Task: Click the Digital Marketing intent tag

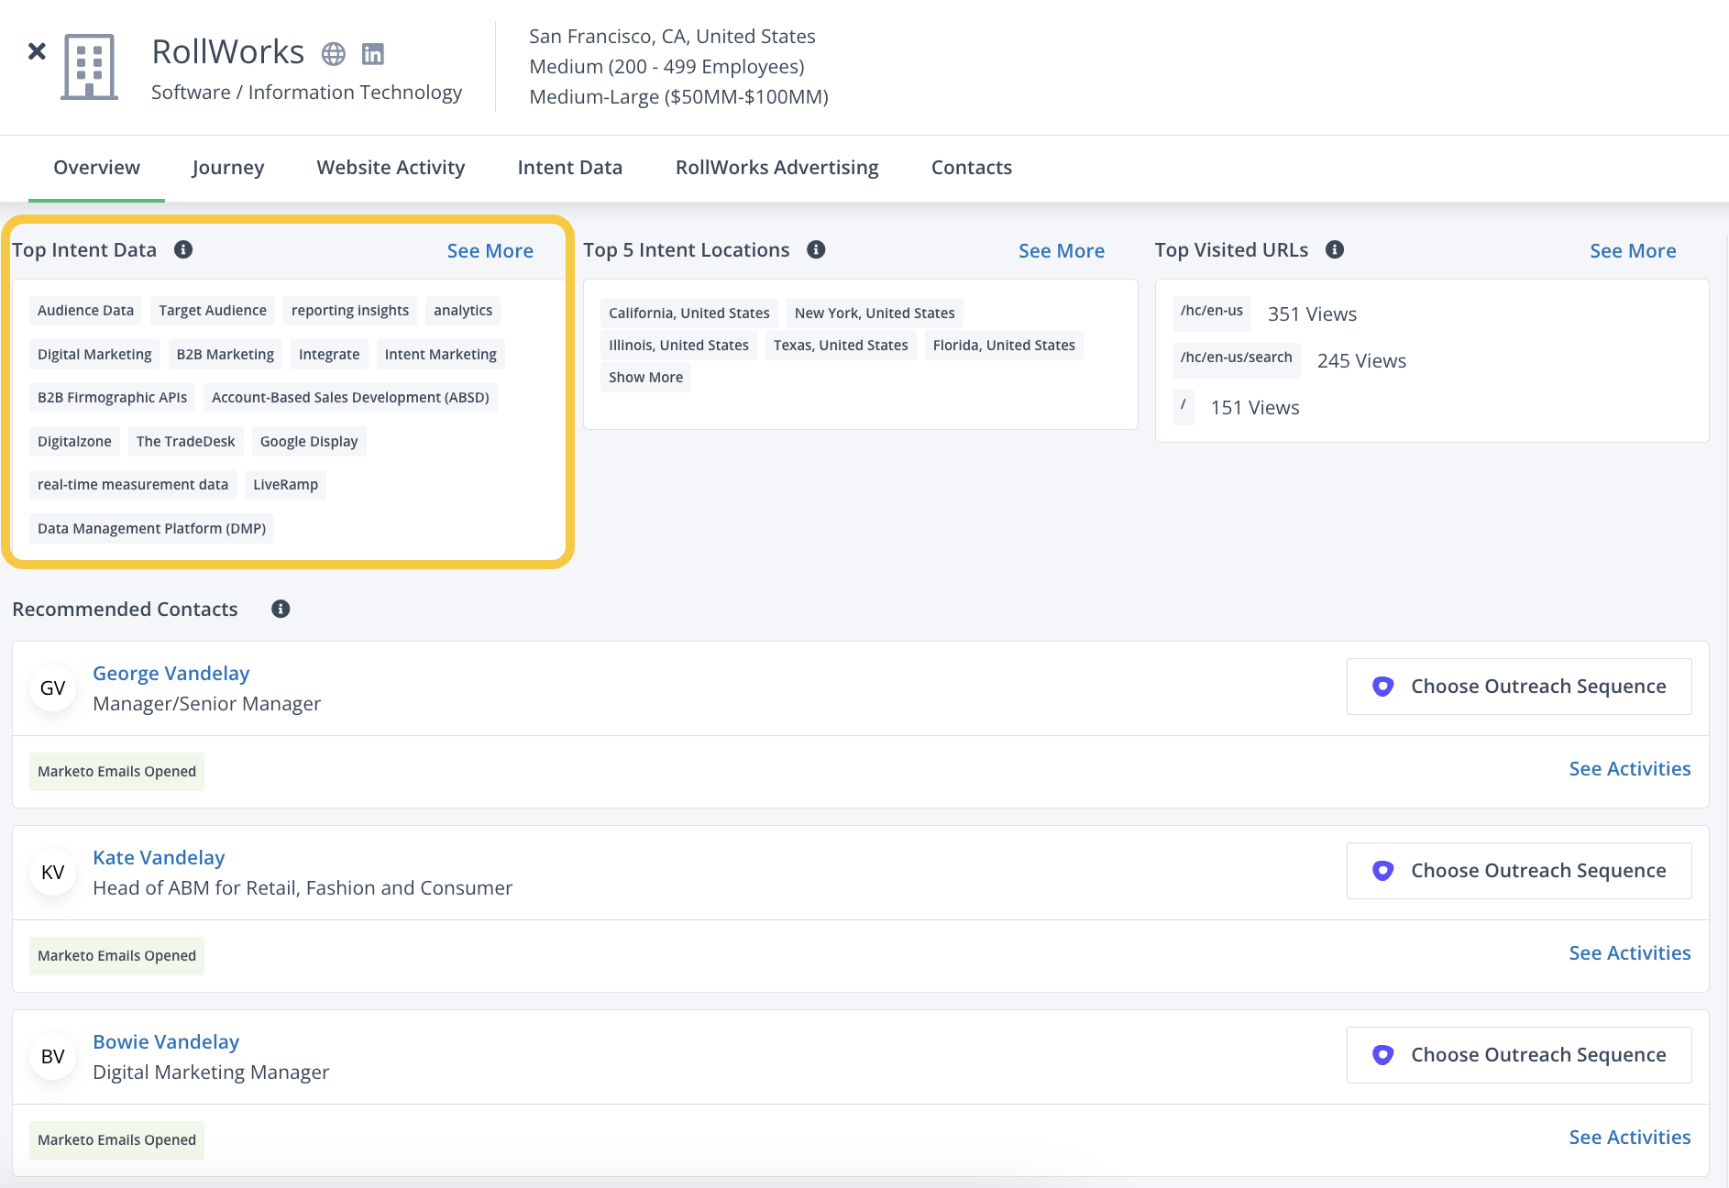Action: pyautogui.click(x=94, y=355)
